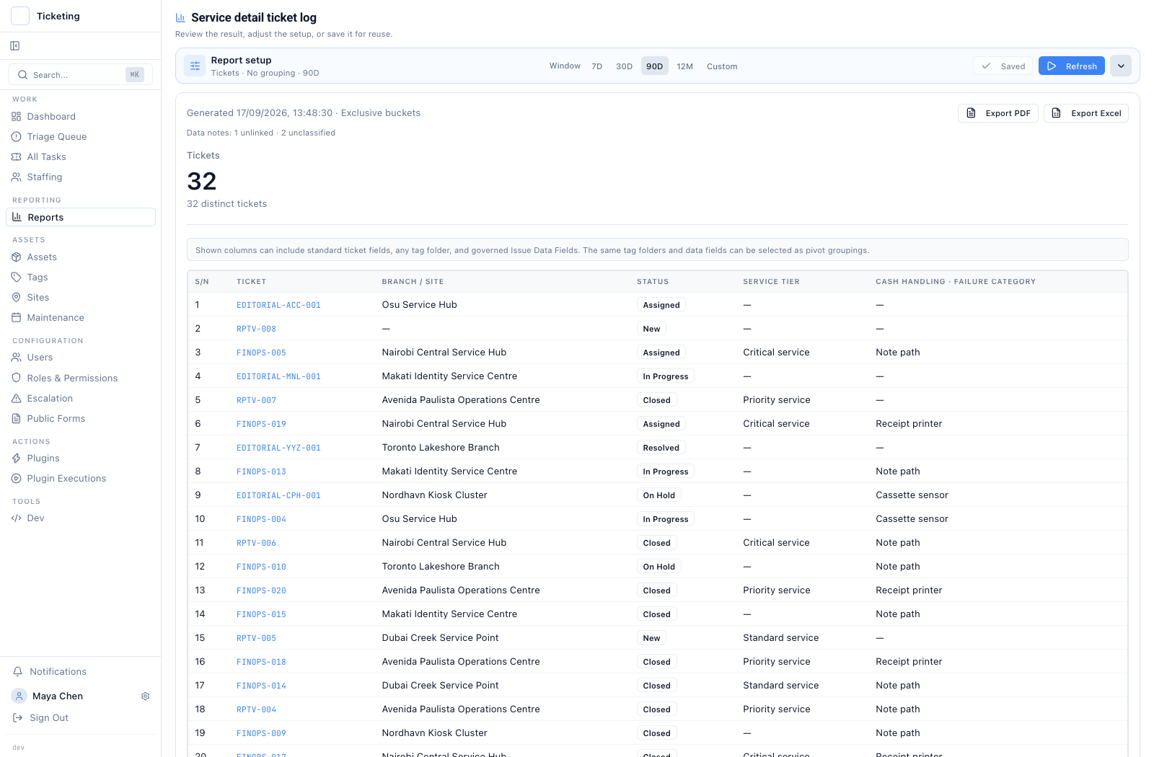The width and height of the screenshot is (1154, 757).
Task: Select the 7D window
Action: pos(596,66)
